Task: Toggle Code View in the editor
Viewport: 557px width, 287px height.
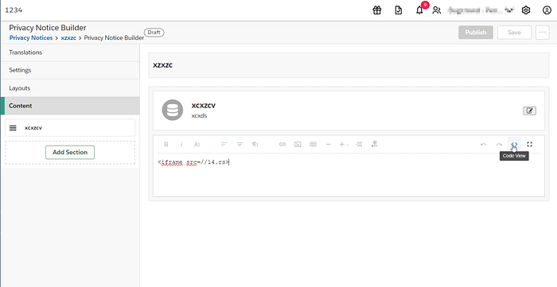Action: coord(514,144)
